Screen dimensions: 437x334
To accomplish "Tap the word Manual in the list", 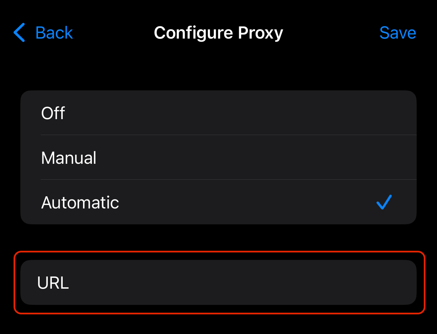I will tap(69, 158).
